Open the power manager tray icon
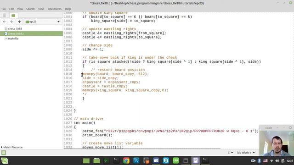294x165 pixels. tap(283, 161)
